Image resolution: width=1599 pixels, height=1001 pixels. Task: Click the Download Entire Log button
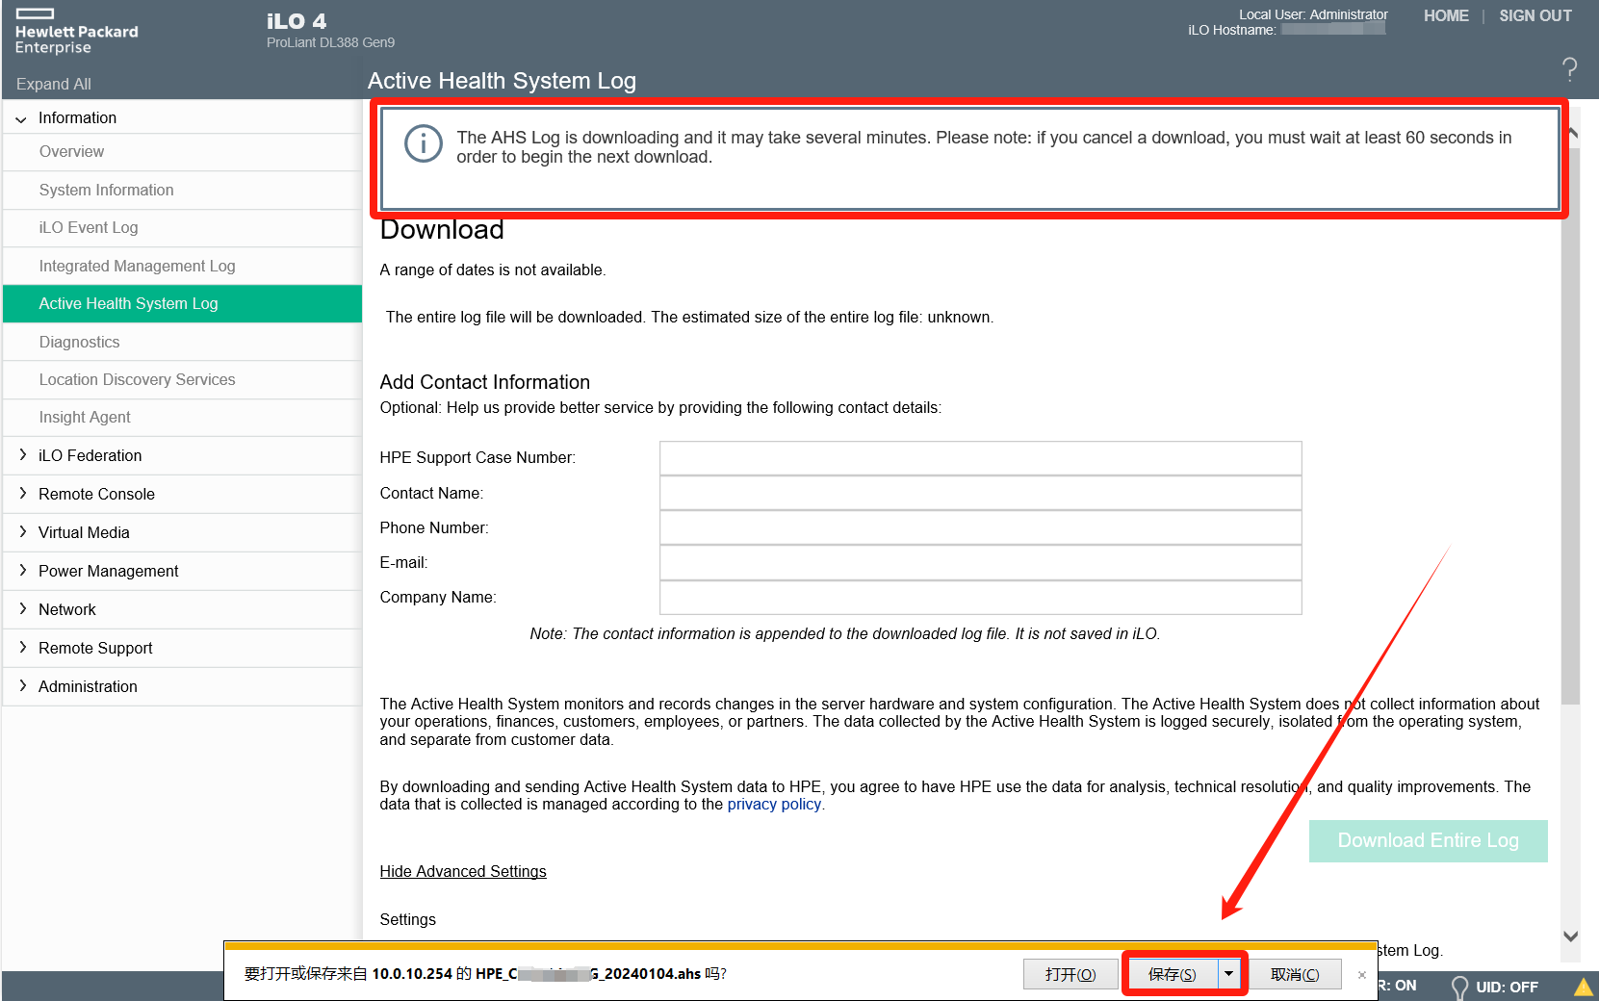tap(1428, 841)
